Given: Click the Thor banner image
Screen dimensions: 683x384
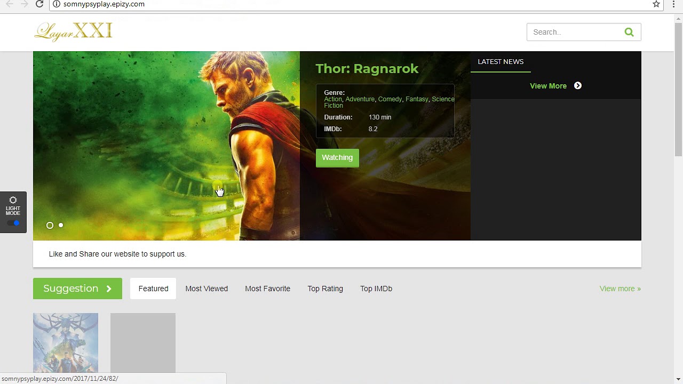Looking at the screenshot, I should pos(166,146).
